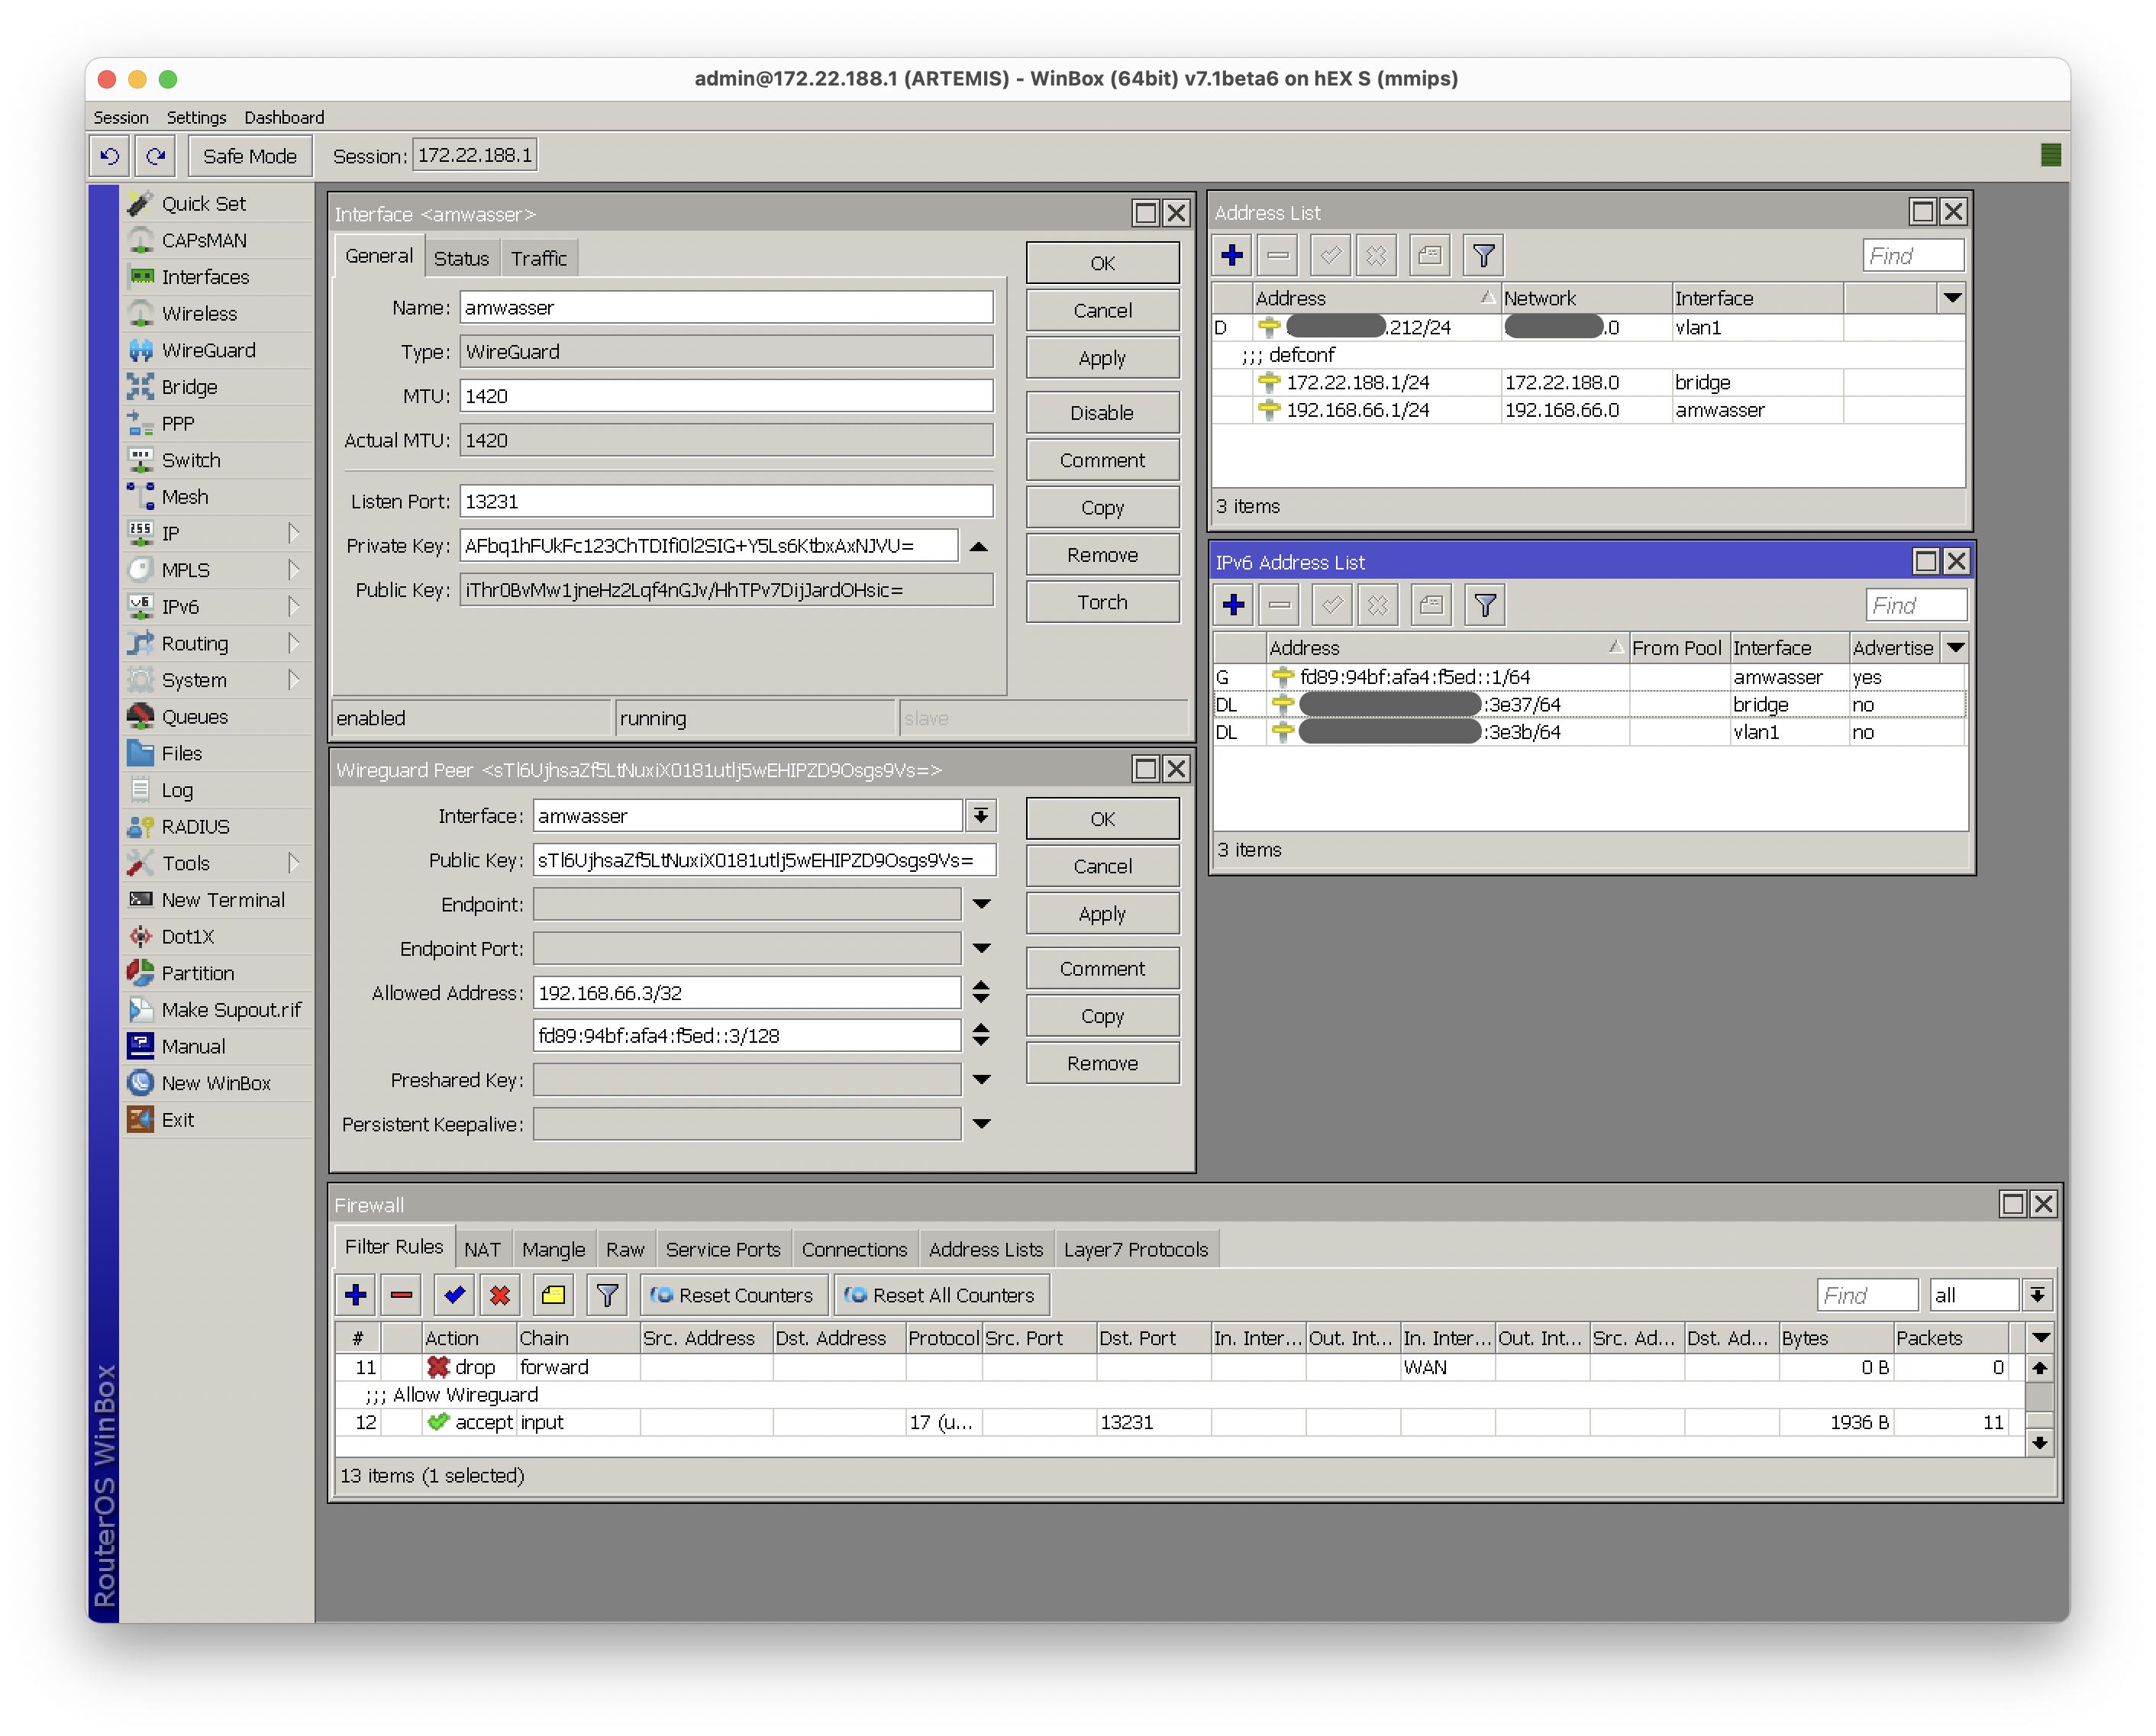Click the Firewall list scrollbar down arrow

coord(2039,1442)
